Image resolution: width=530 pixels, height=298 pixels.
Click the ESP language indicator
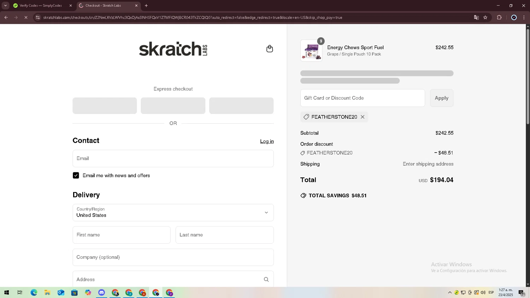[x=491, y=293]
